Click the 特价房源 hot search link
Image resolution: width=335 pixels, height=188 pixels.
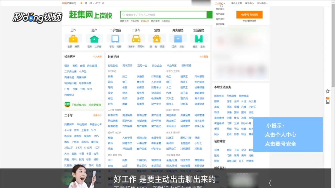(155, 21)
